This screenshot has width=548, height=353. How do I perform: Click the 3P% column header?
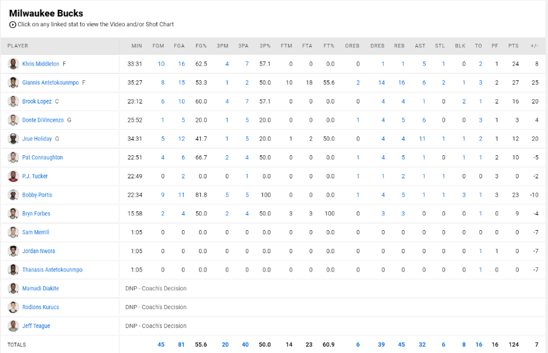coord(265,46)
